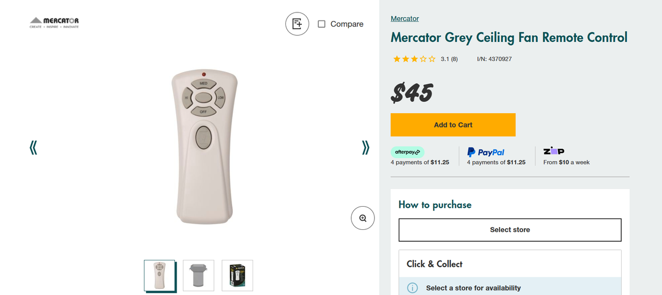Screen dimensions: 662x295
Task: Click the Click & Collect heading
Action: click(x=434, y=264)
